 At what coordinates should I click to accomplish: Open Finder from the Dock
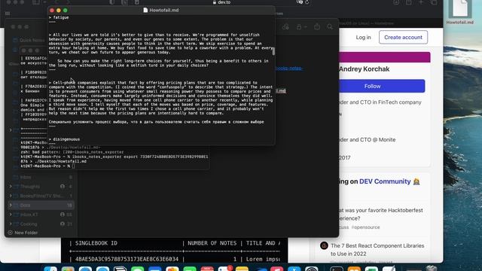(50, 269)
